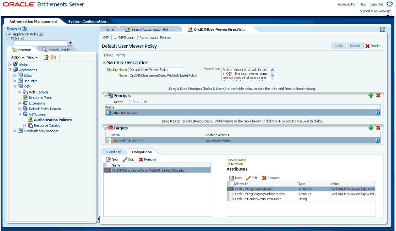Viewport: 396px width, 231px height.
Task: Click the Authorization Policies breadcrumb link
Action: point(155,38)
